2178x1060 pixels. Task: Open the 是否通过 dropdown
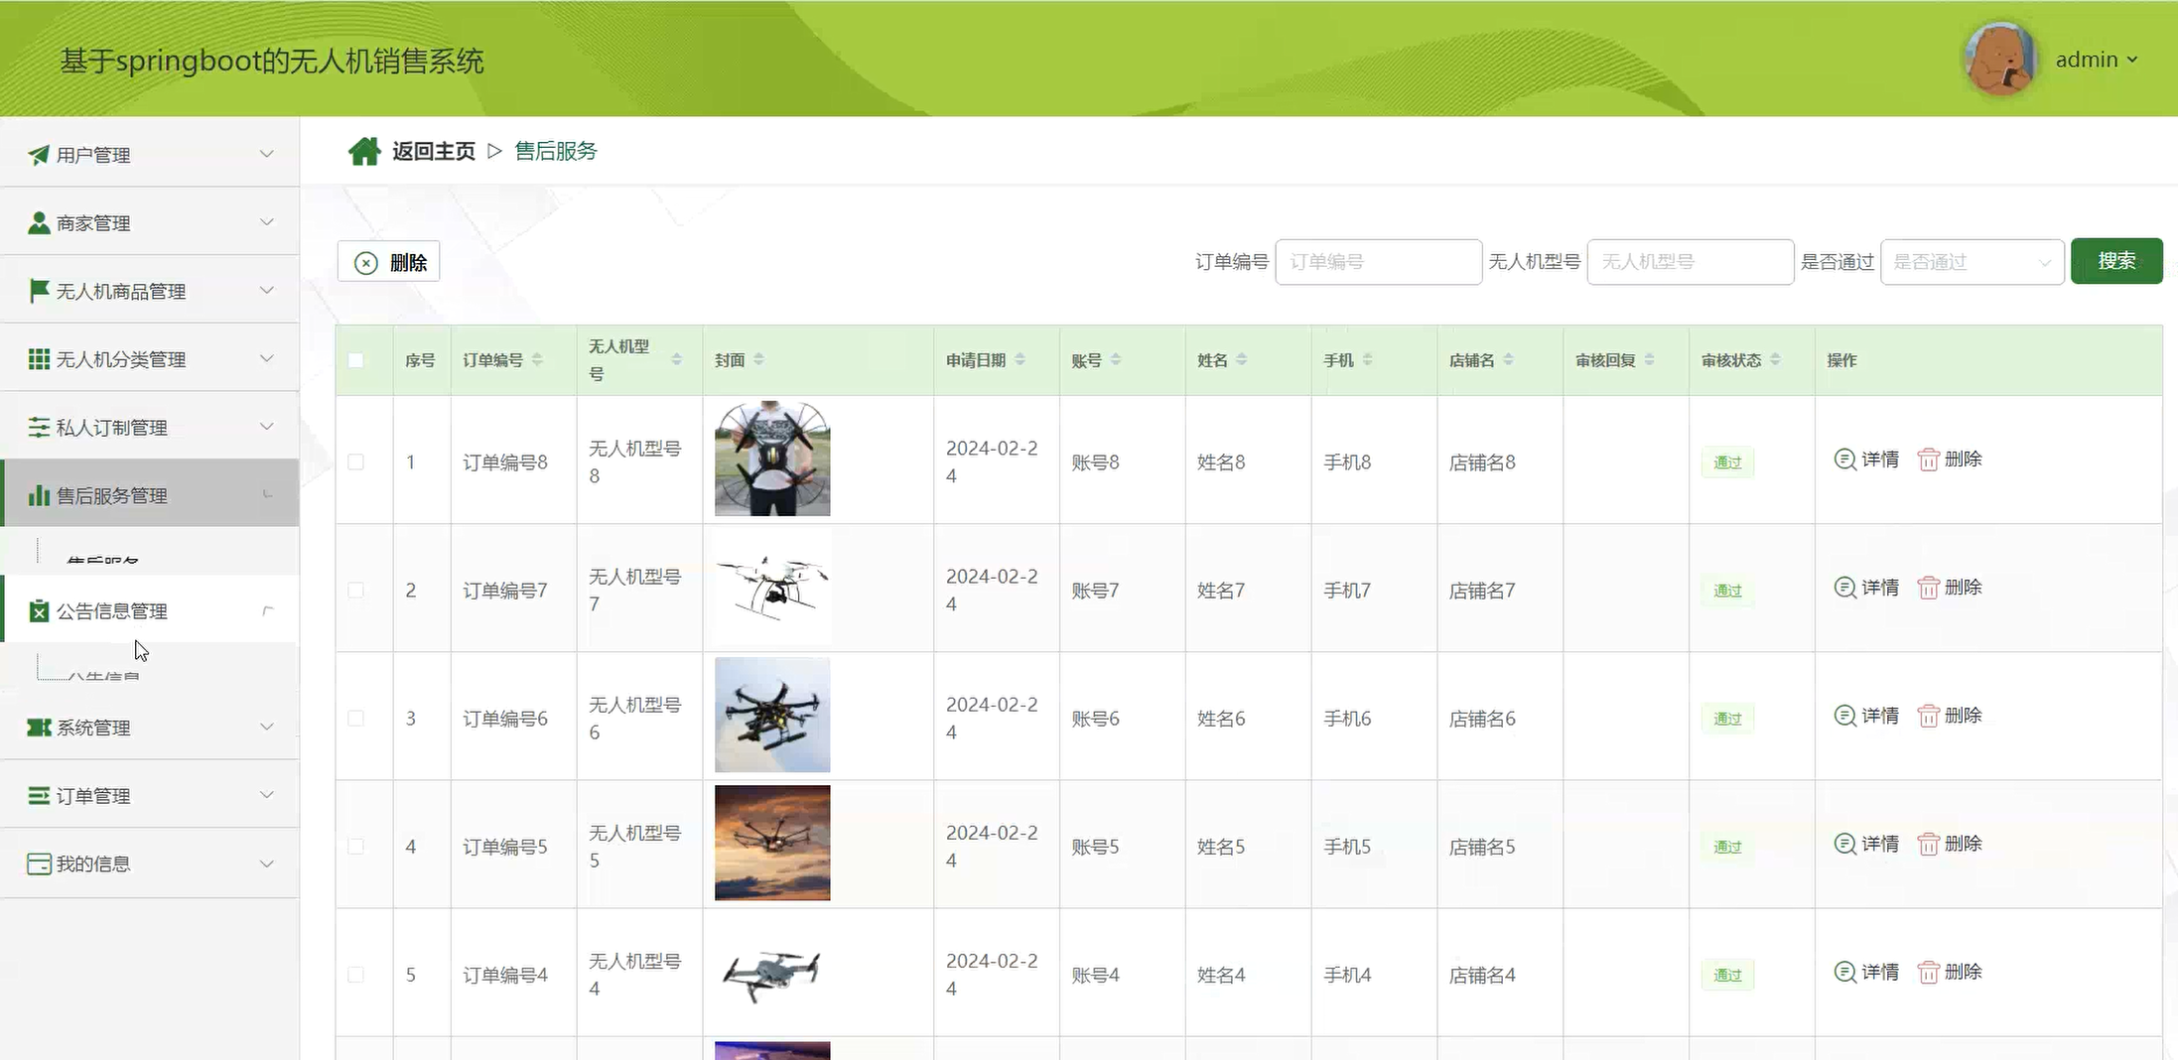1972,262
